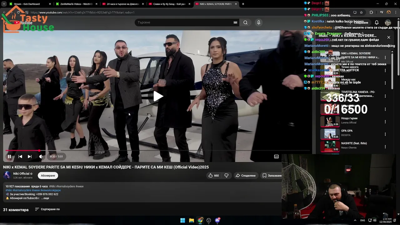Open YouTube notifications bell
400x225 pixels.
coord(377,22)
